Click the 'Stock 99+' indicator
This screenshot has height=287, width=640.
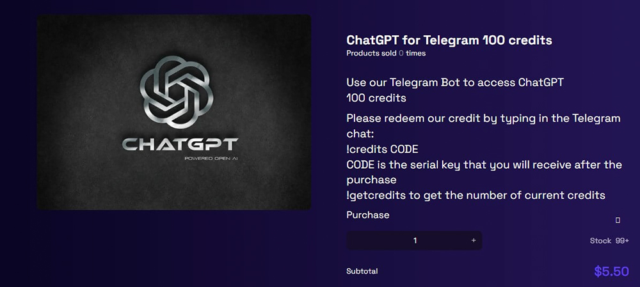(x=609, y=240)
